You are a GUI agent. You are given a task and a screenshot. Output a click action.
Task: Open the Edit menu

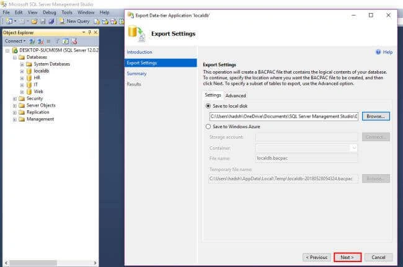(19, 12)
